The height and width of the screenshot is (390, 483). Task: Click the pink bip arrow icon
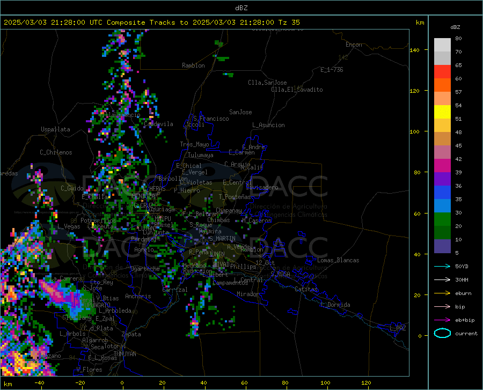click(442, 307)
